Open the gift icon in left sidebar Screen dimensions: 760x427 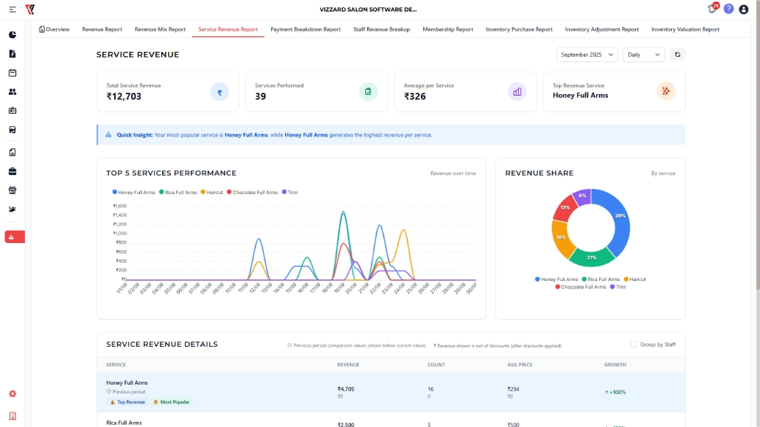12,191
